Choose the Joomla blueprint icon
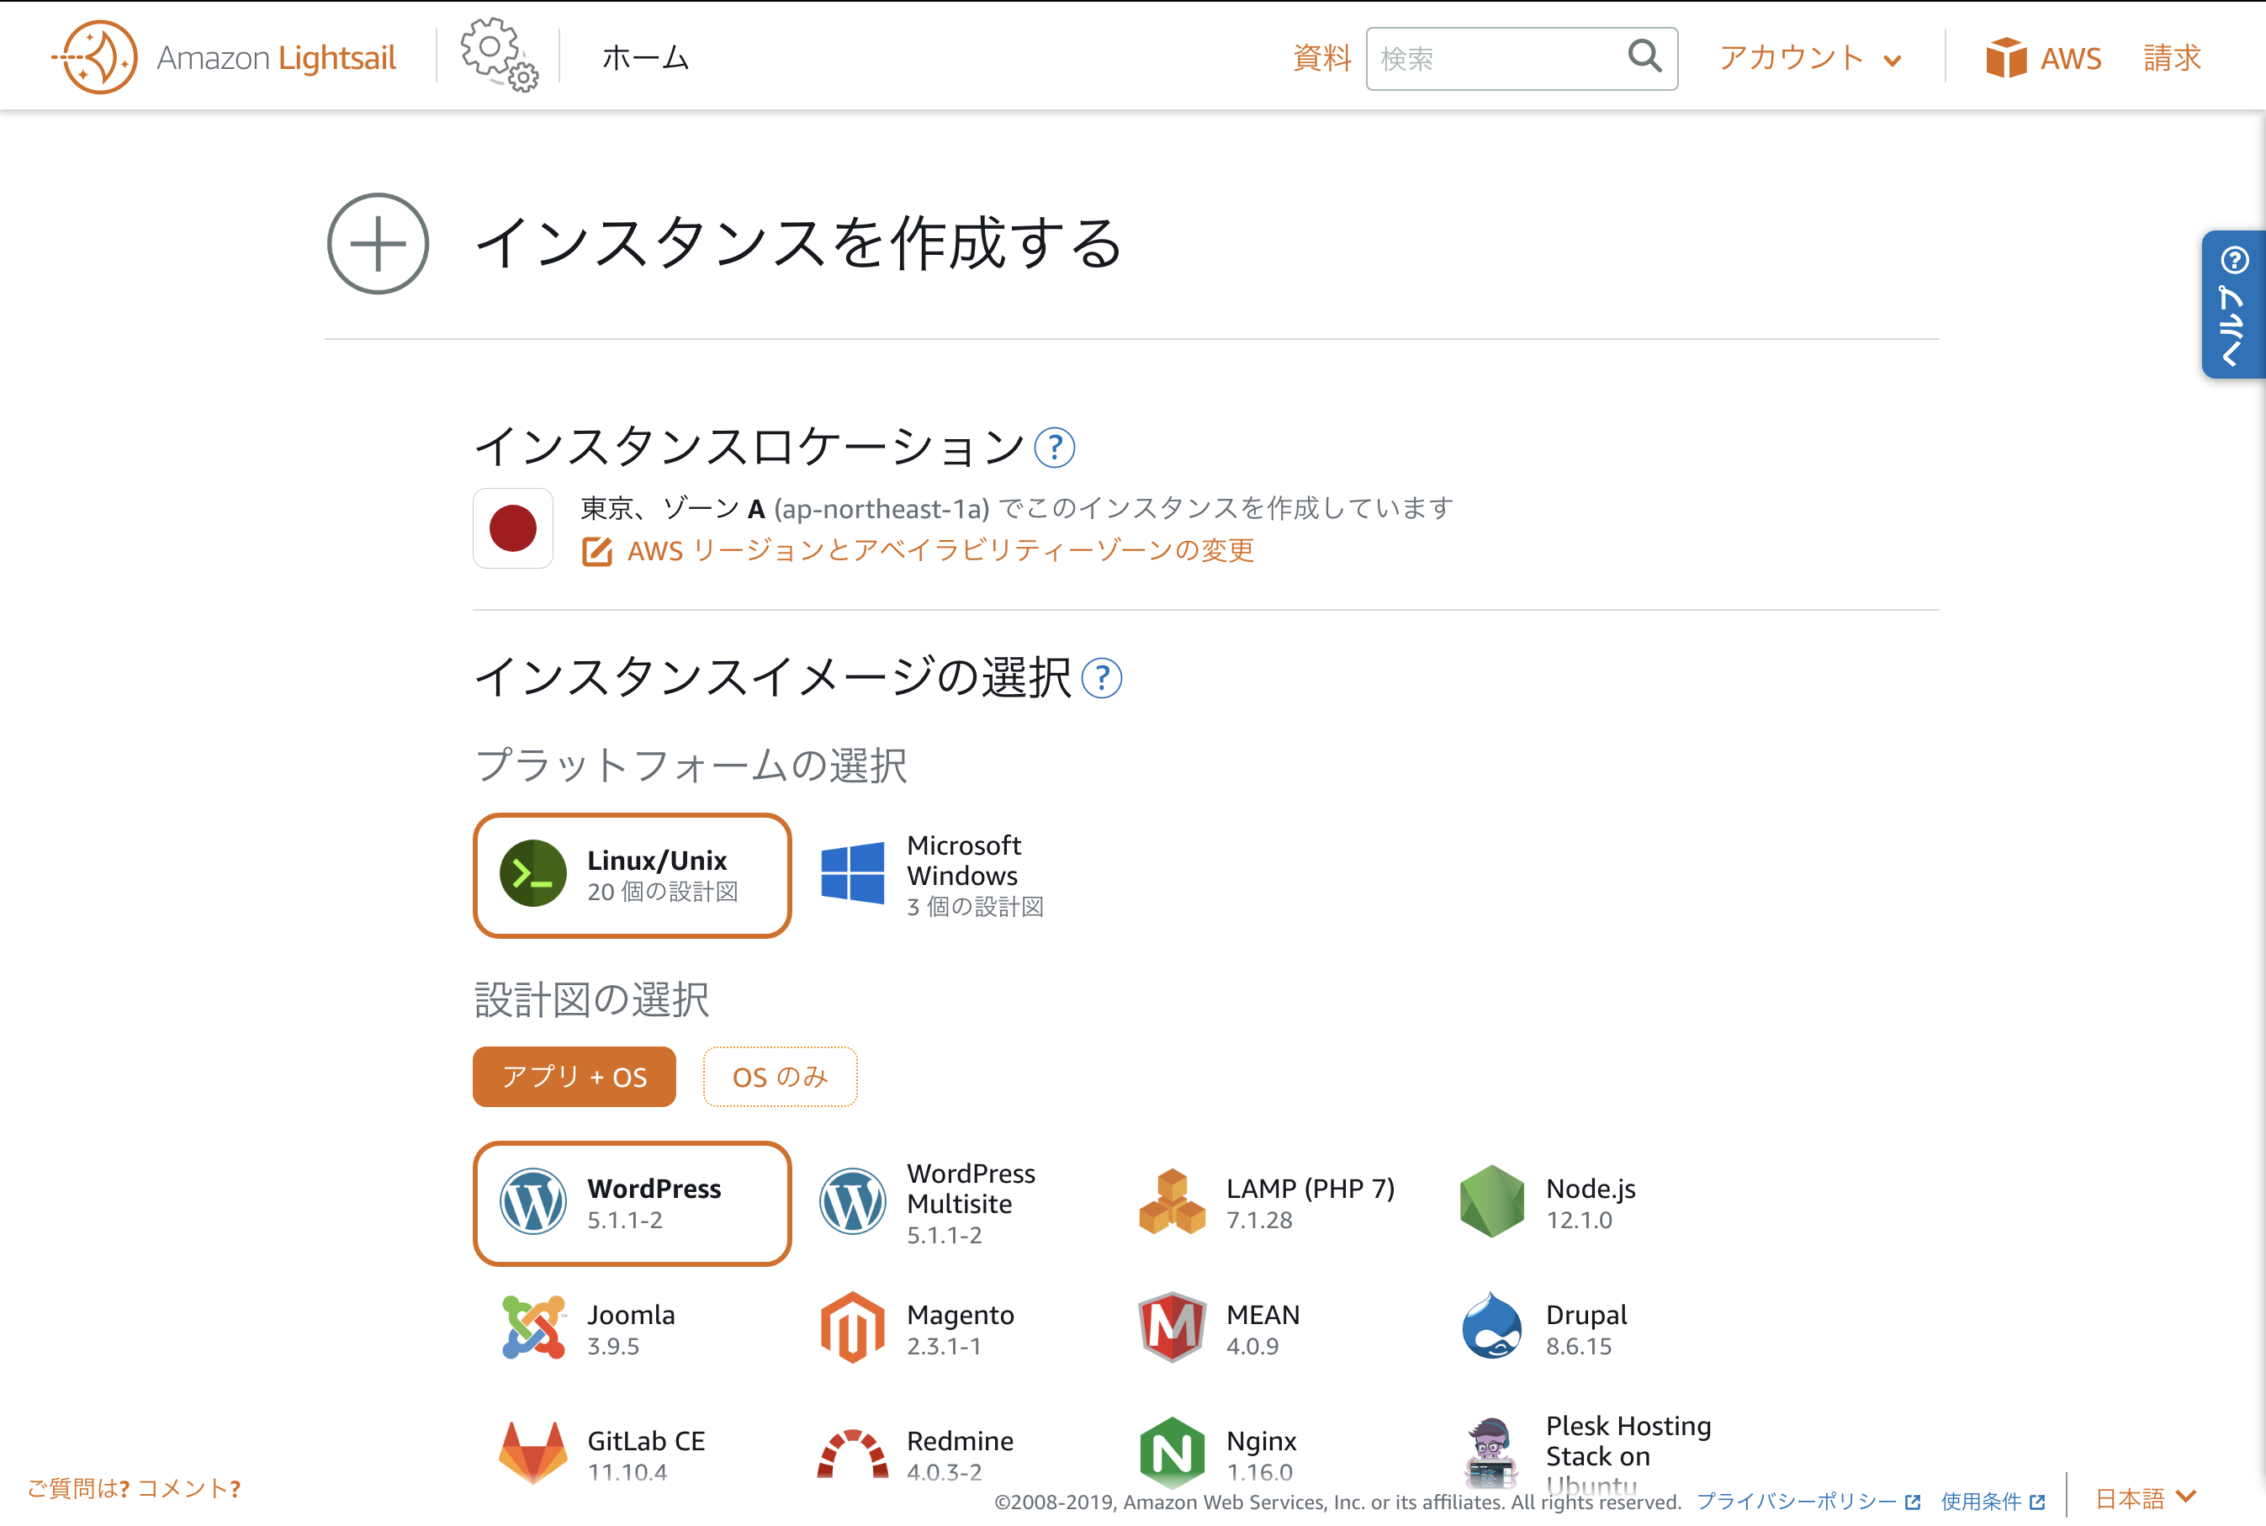The image size is (2266, 1526). pyautogui.click(x=532, y=1327)
